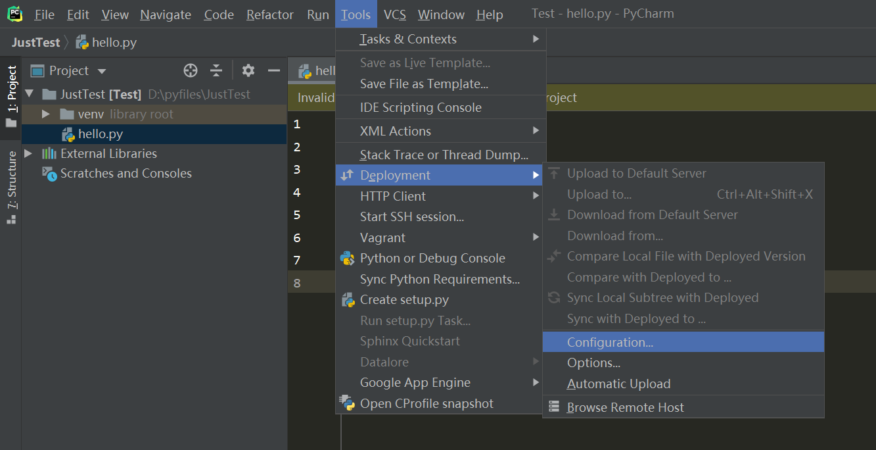Select Sync Python Requirements...
This screenshot has height=450, width=876.
click(x=441, y=279)
